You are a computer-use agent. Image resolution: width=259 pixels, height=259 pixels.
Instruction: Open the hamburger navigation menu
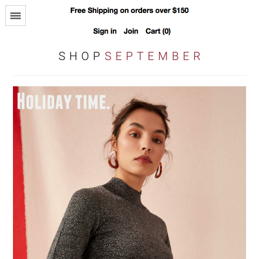pyautogui.click(x=16, y=16)
